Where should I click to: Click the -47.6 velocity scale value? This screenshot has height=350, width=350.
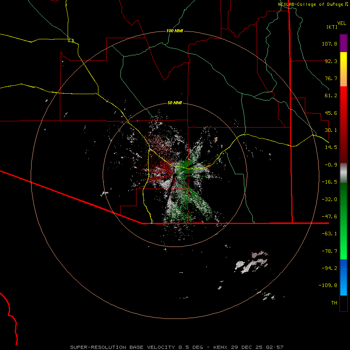(x=329, y=217)
